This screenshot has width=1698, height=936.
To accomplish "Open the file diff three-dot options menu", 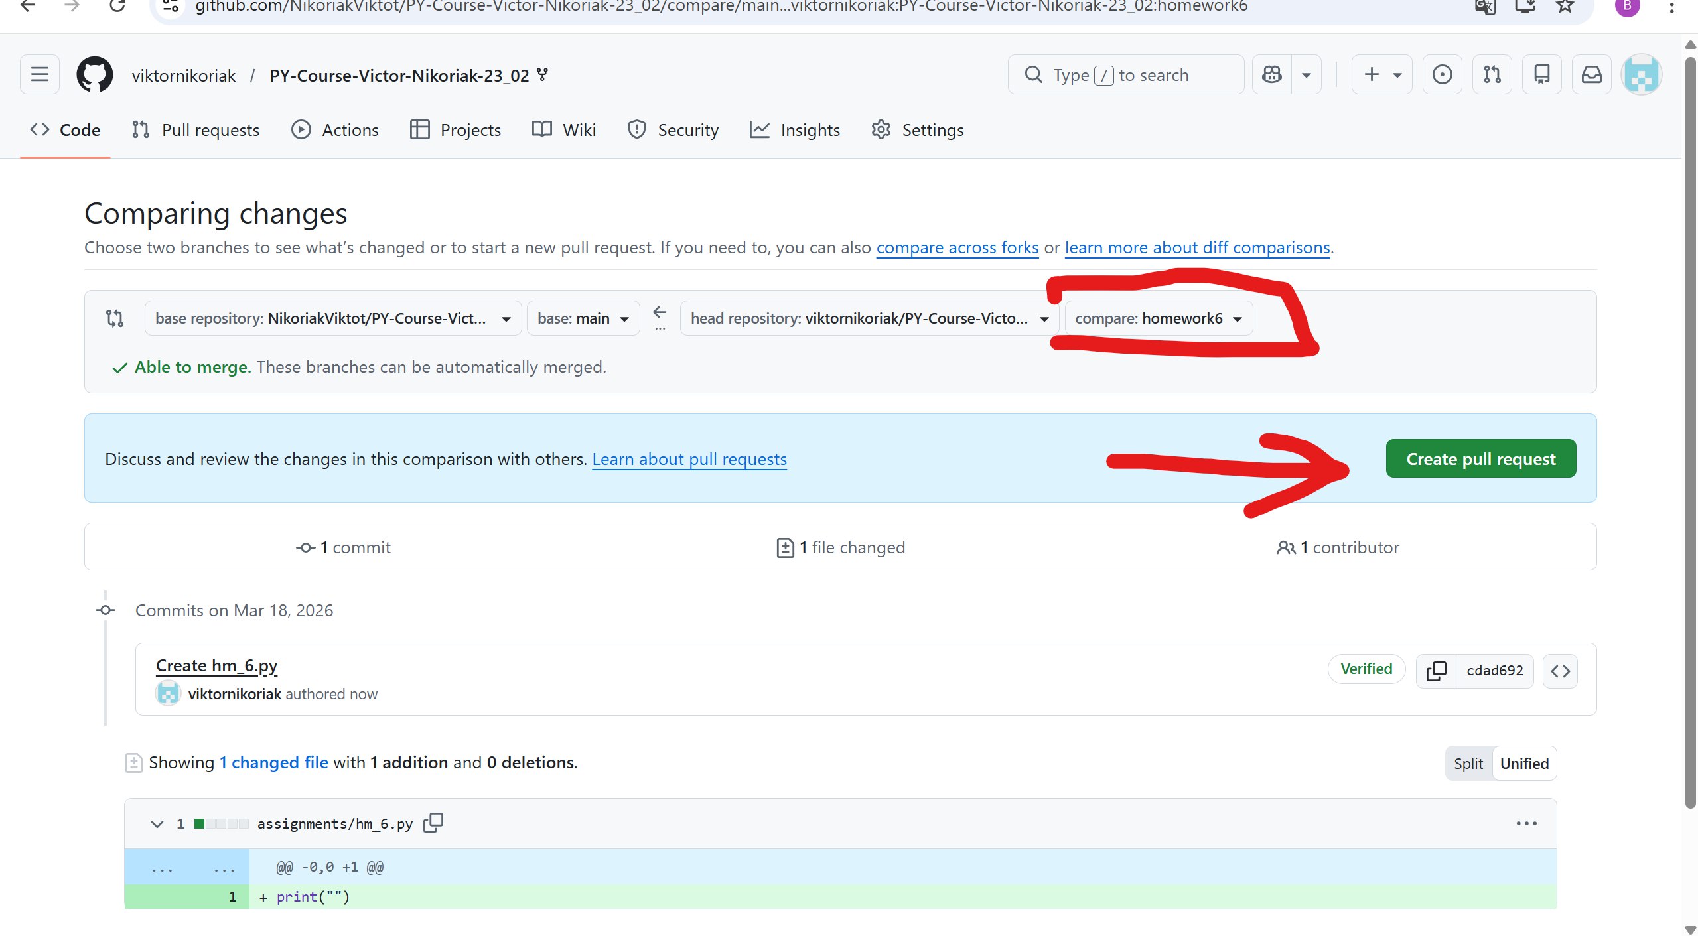I will tap(1526, 823).
